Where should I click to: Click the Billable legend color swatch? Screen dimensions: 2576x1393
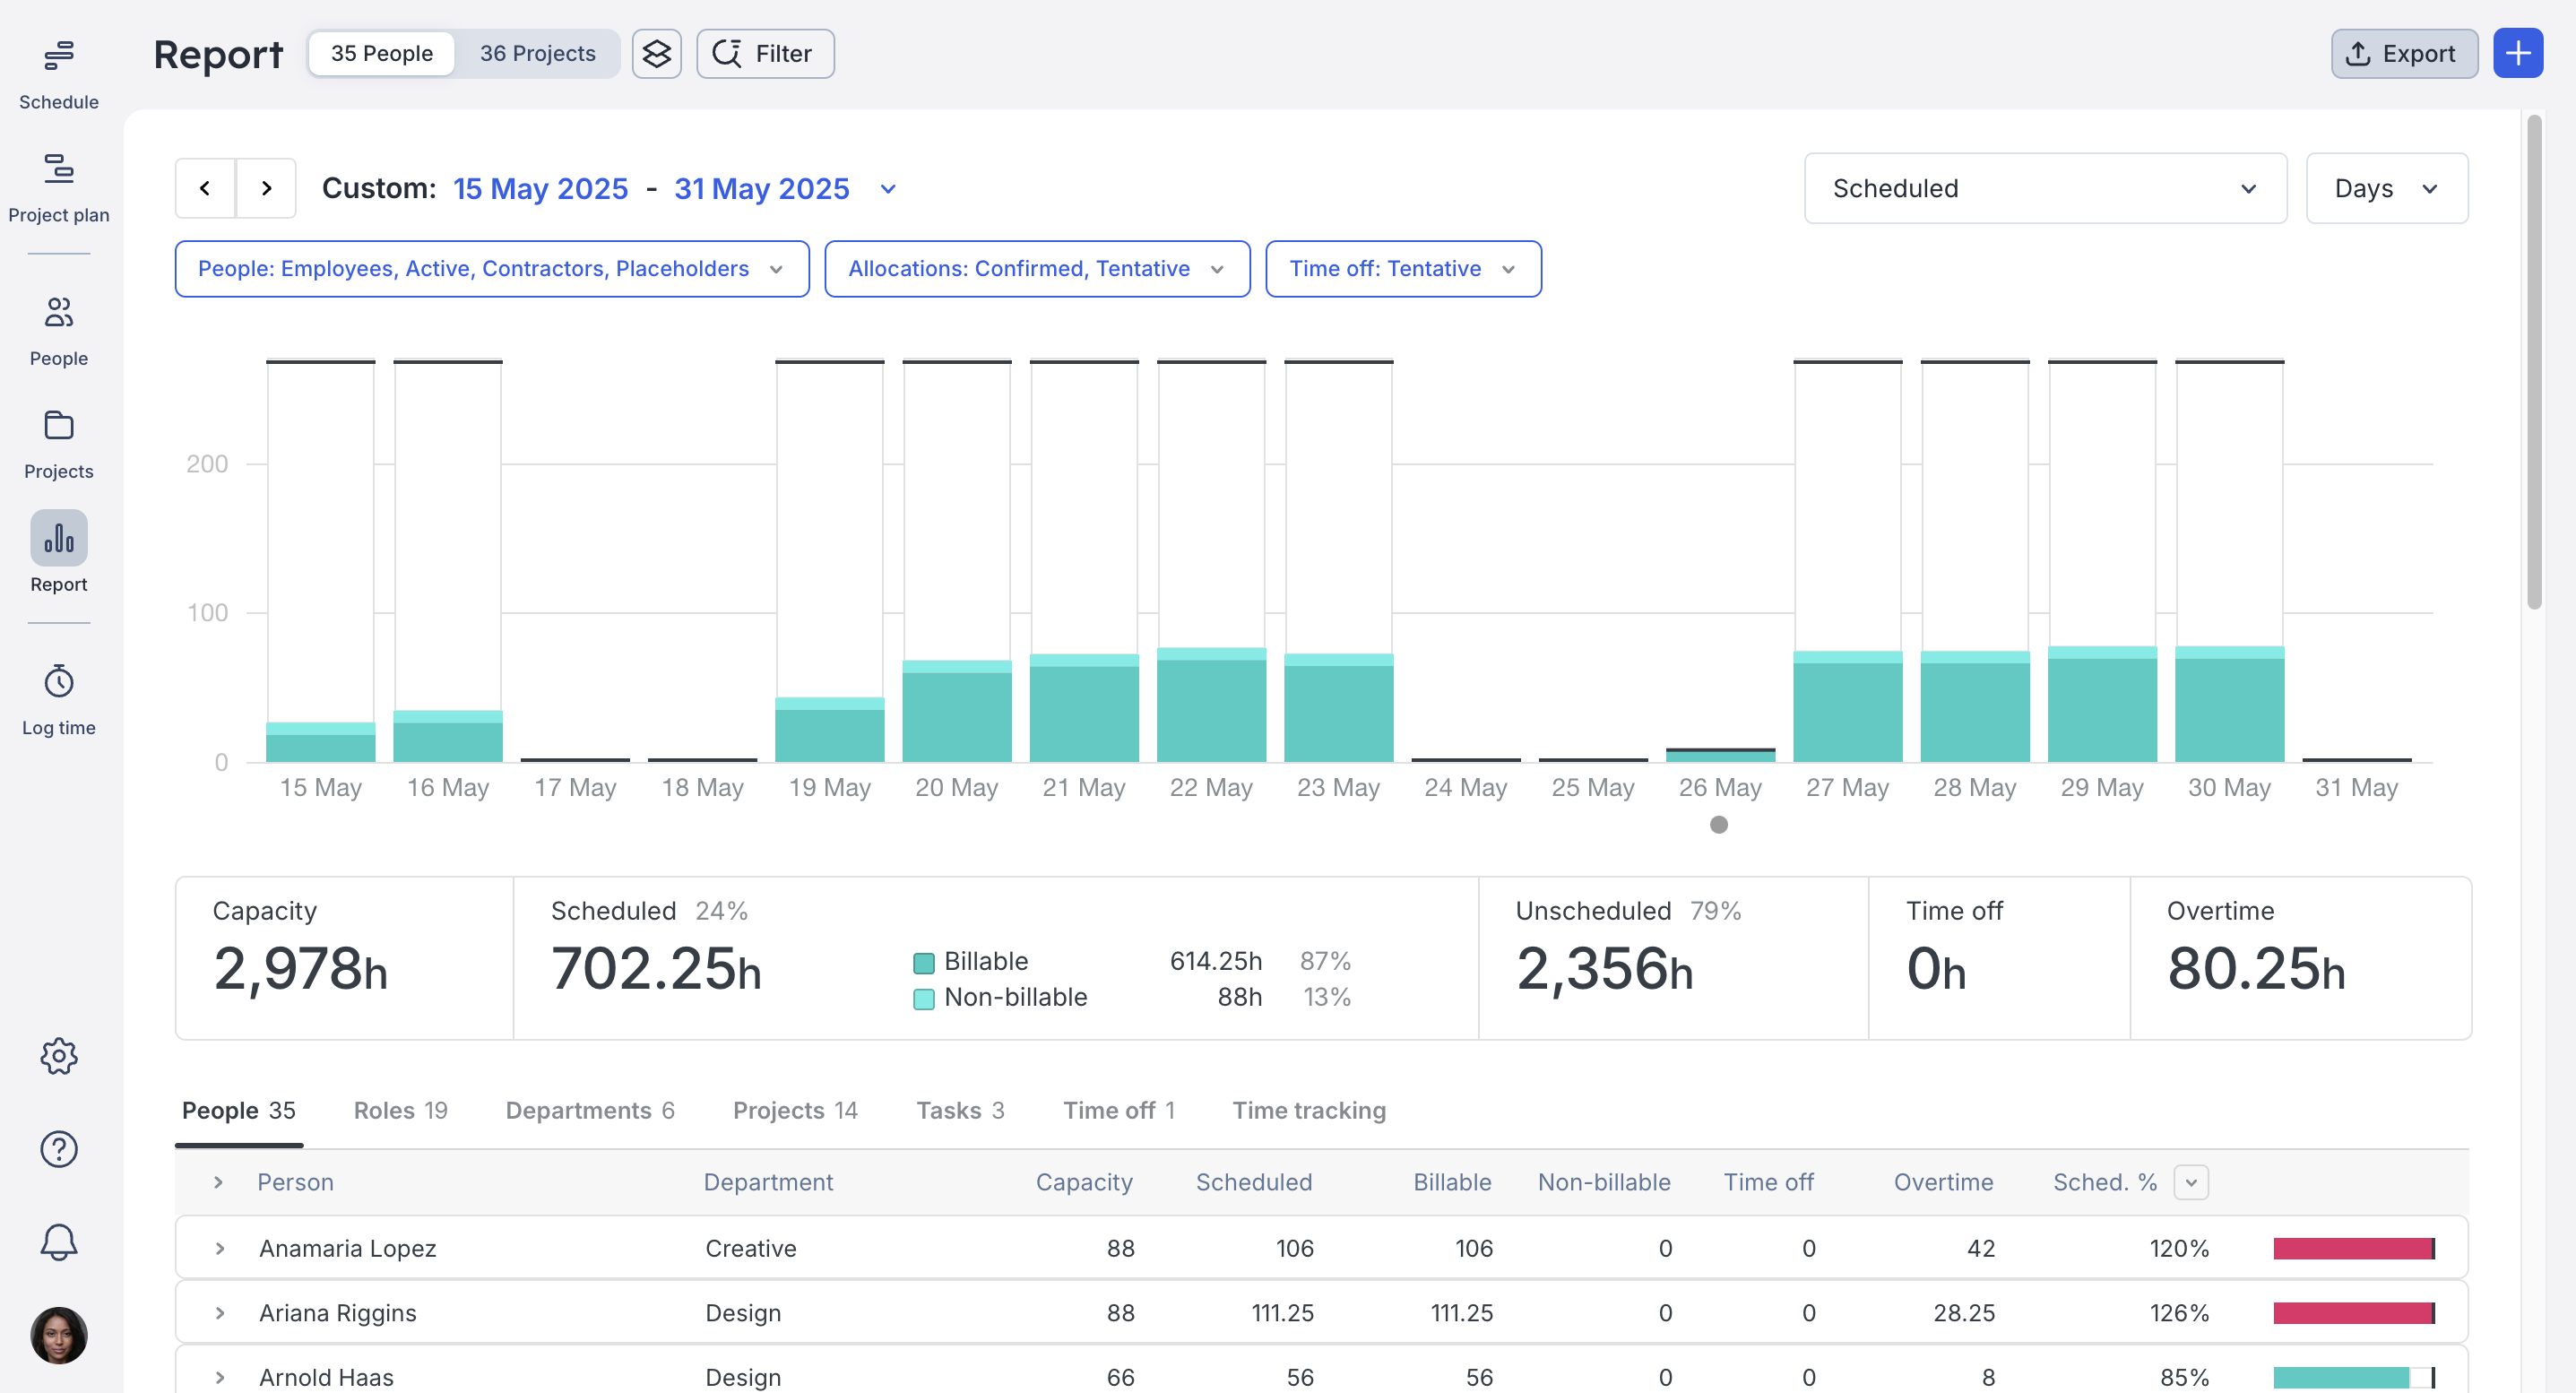923,962
